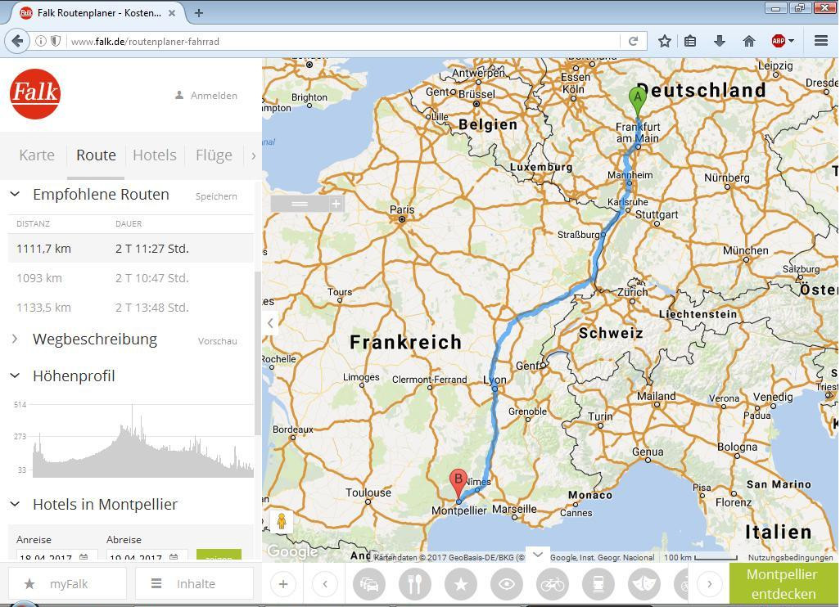This screenshot has height=607, width=840.
Task: Click the map zoom slider handle
Action: (300, 204)
